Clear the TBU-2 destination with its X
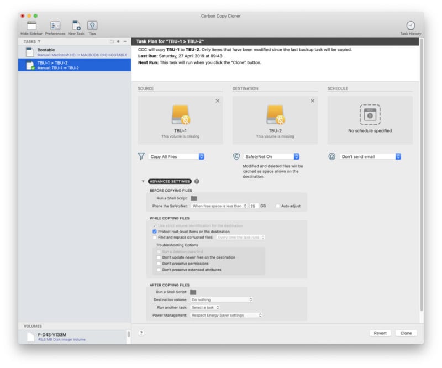The width and height of the screenshot is (442, 368). [312, 101]
